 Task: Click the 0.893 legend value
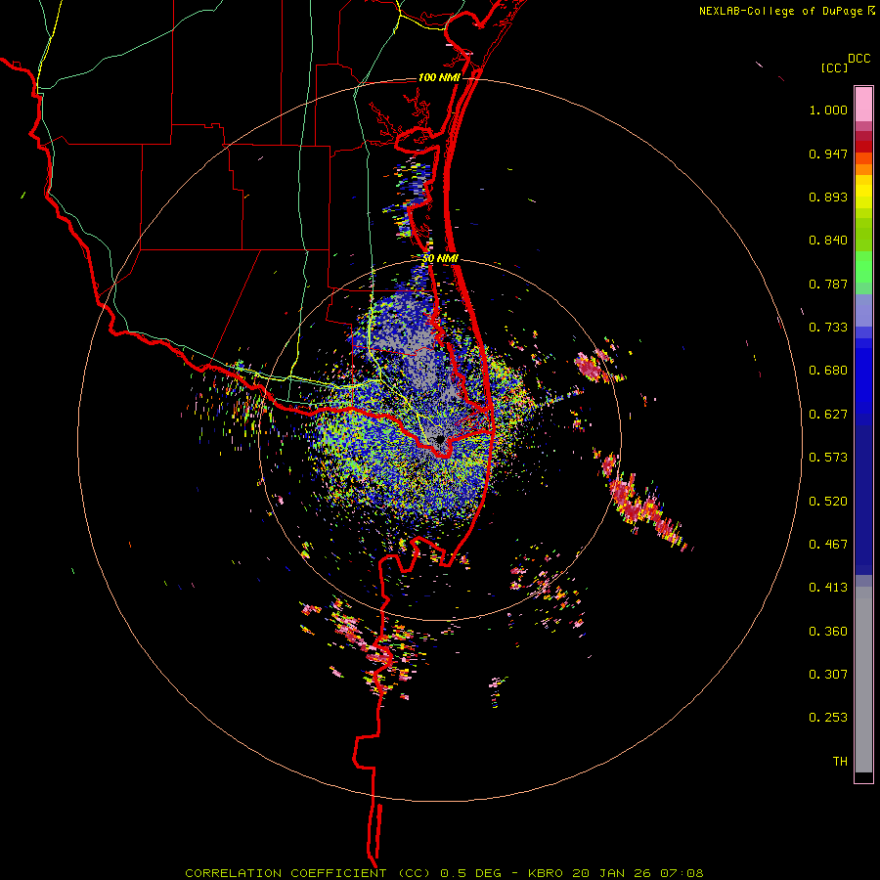[828, 197]
